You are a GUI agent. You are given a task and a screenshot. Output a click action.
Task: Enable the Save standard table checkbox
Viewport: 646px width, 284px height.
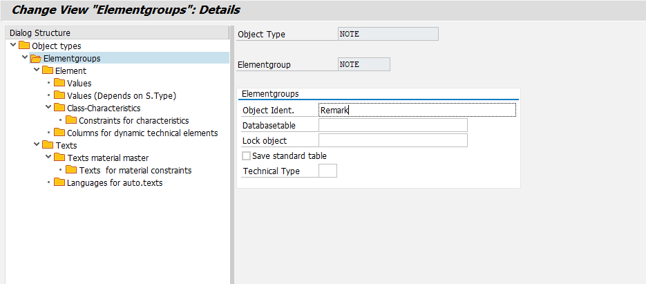247,156
